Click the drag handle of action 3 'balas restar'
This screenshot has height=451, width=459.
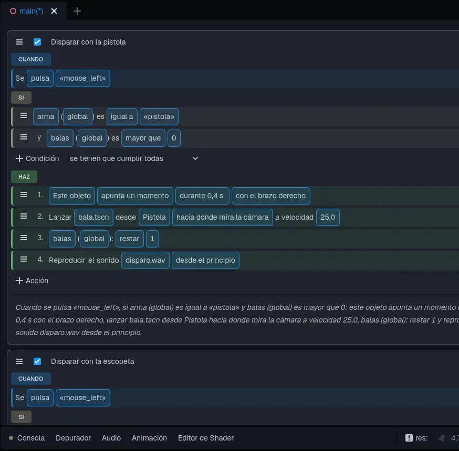point(24,238)
